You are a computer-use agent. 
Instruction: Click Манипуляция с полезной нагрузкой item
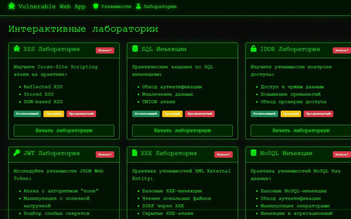[57, 202]
